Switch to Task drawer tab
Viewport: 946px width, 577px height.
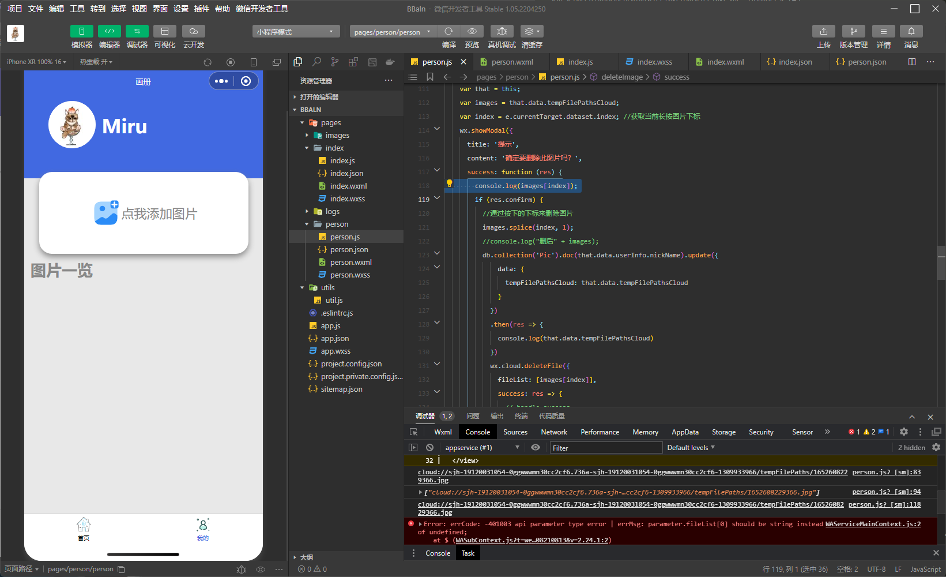[x=468, y=553]
